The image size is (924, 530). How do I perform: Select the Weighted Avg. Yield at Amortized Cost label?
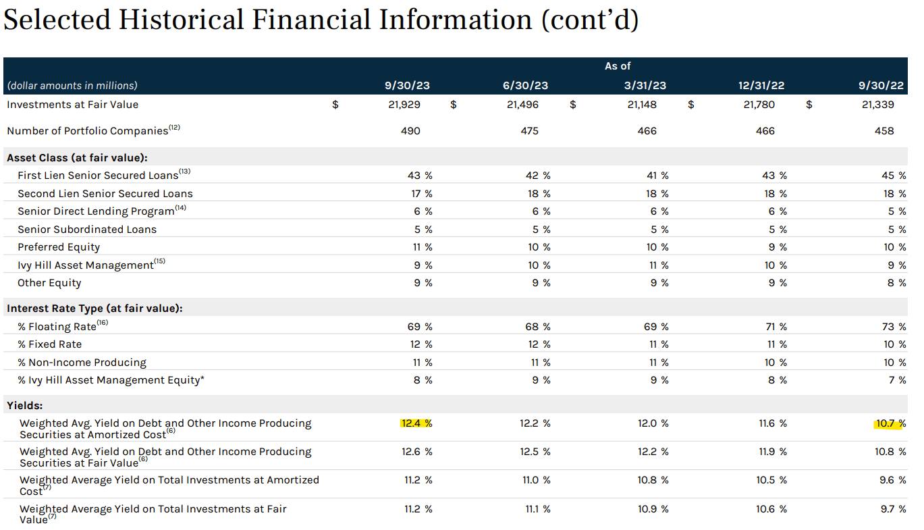tap(165, 429)
